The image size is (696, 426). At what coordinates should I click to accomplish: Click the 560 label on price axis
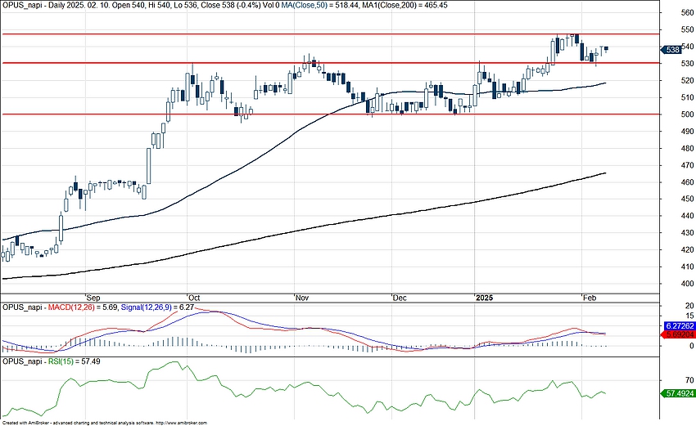pos(678,13)
